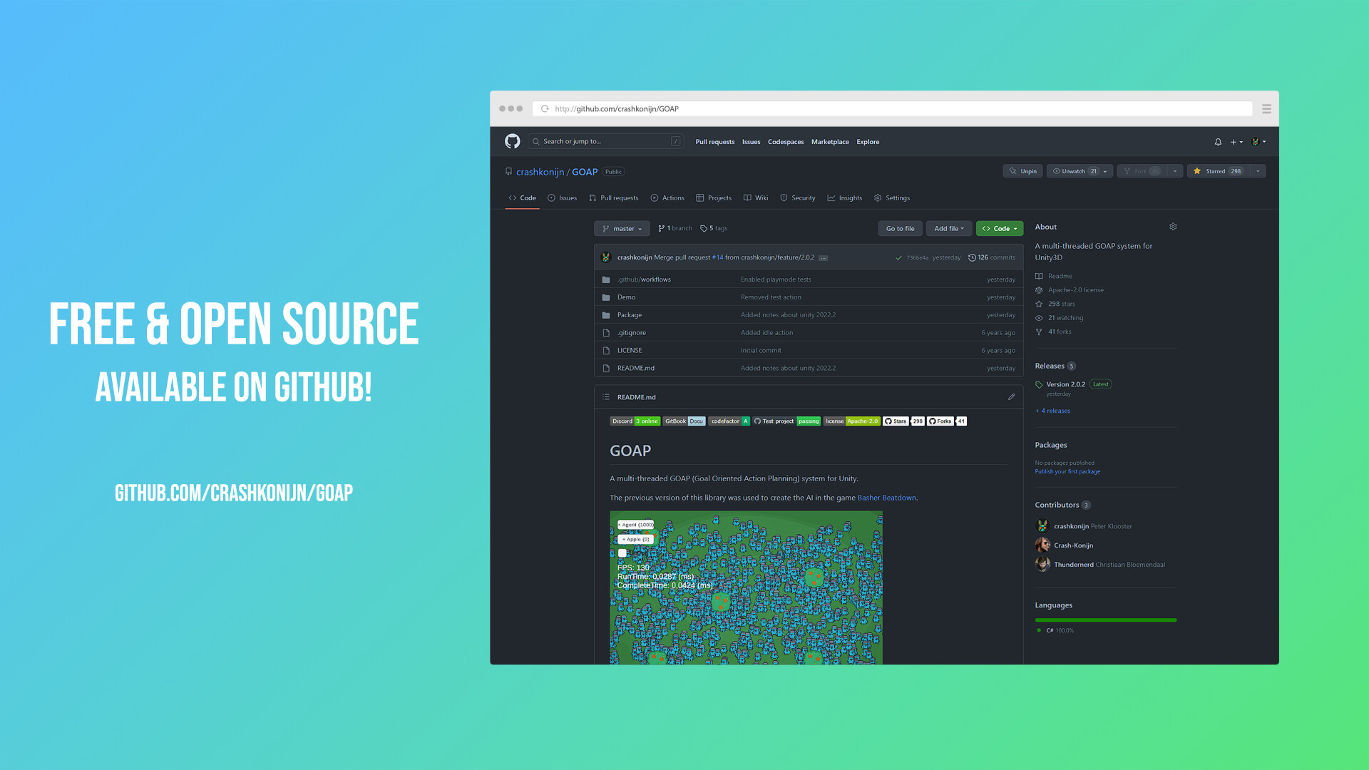Image resolution: width=1369 pixels, height=770 pixels.
Task: Edit README.md using the pencil icon
Action: click(1011, 397)
